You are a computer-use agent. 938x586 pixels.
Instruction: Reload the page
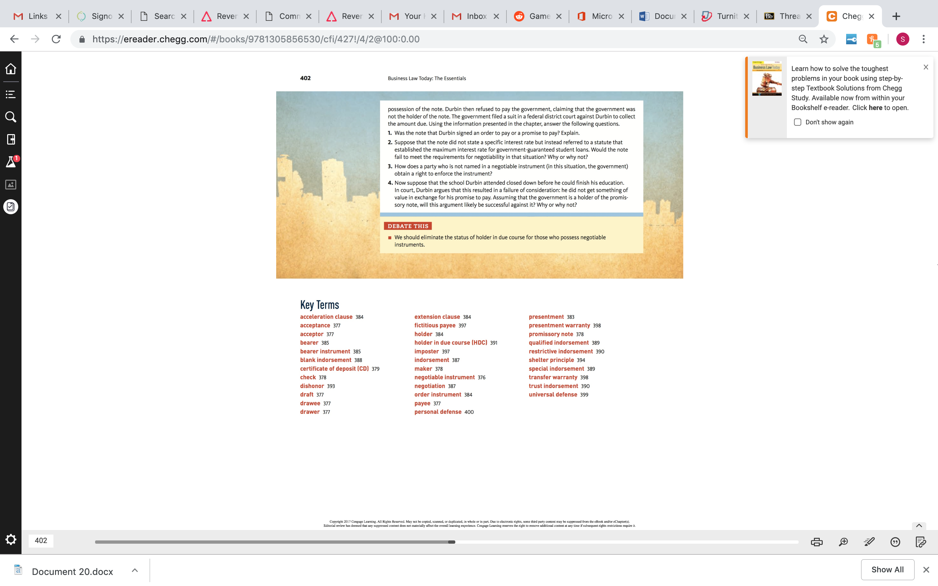point(56,39)
